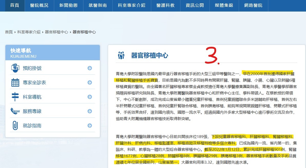Open the 醫護科教 menu item
This screenshot has width=306, height=168.
pyautogui.click(x=166, y=5)
